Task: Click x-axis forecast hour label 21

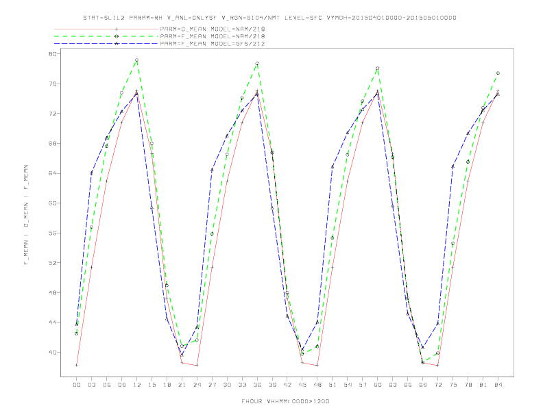Action: (x=182, y=385)
